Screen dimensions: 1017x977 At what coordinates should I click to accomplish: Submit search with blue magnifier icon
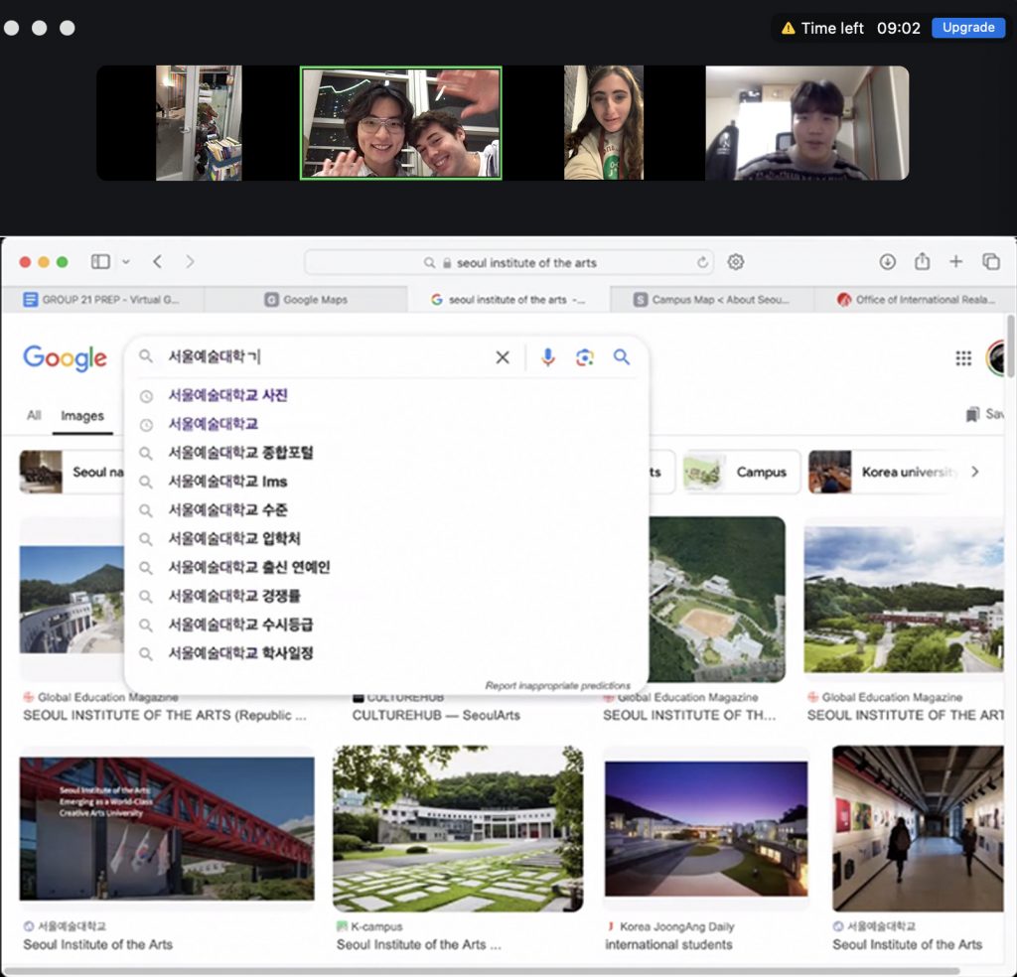622,357
